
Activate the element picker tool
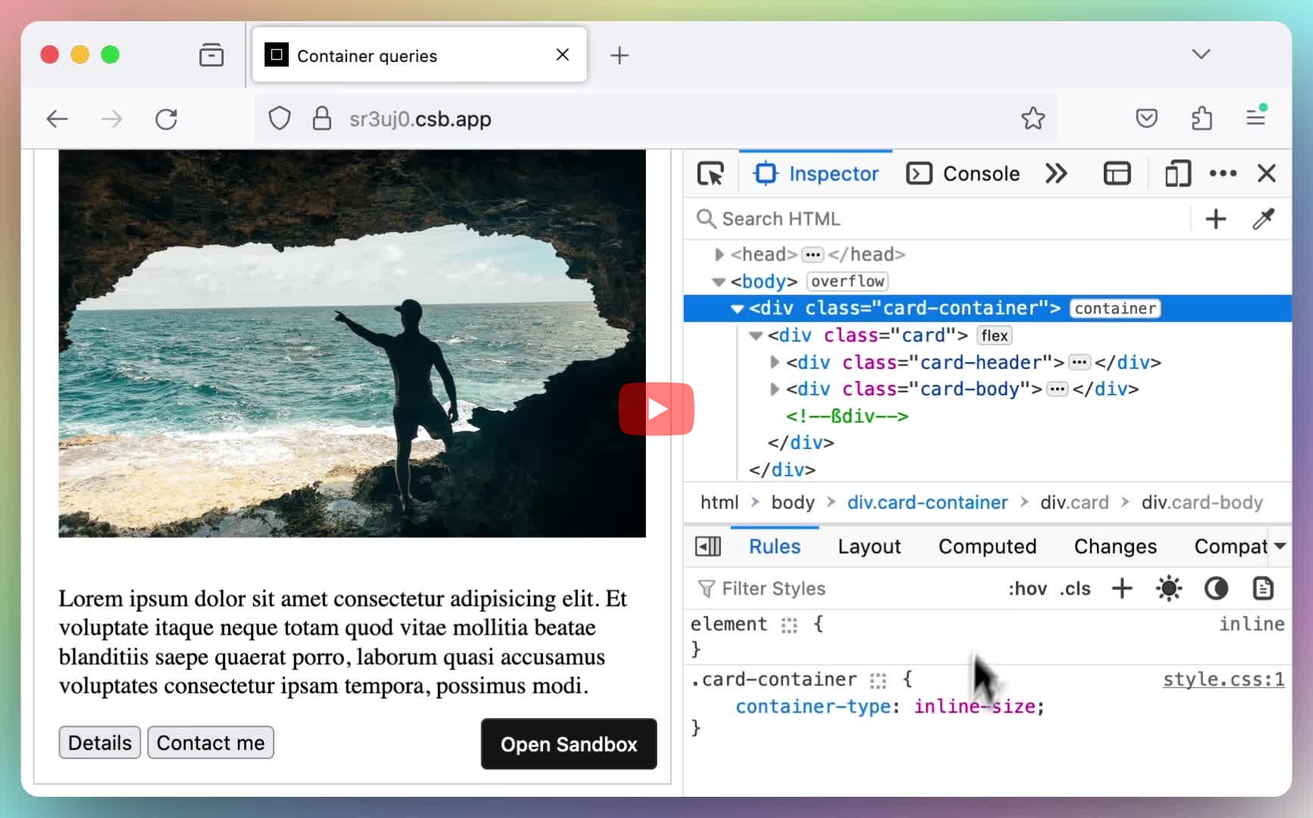pyautogui.click(x=710, y=173)
